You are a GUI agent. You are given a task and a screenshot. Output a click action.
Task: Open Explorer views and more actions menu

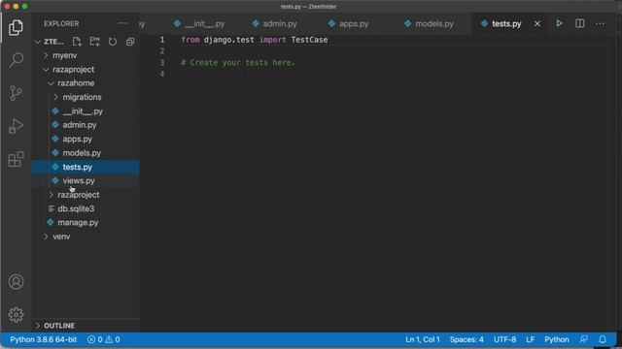pos(122,23)
